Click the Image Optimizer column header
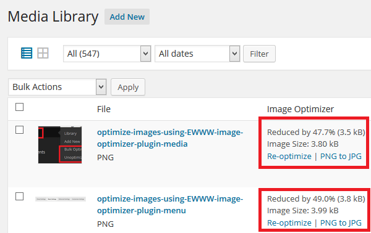The height and width of the screenshot is (233, 371). (301, 109)
